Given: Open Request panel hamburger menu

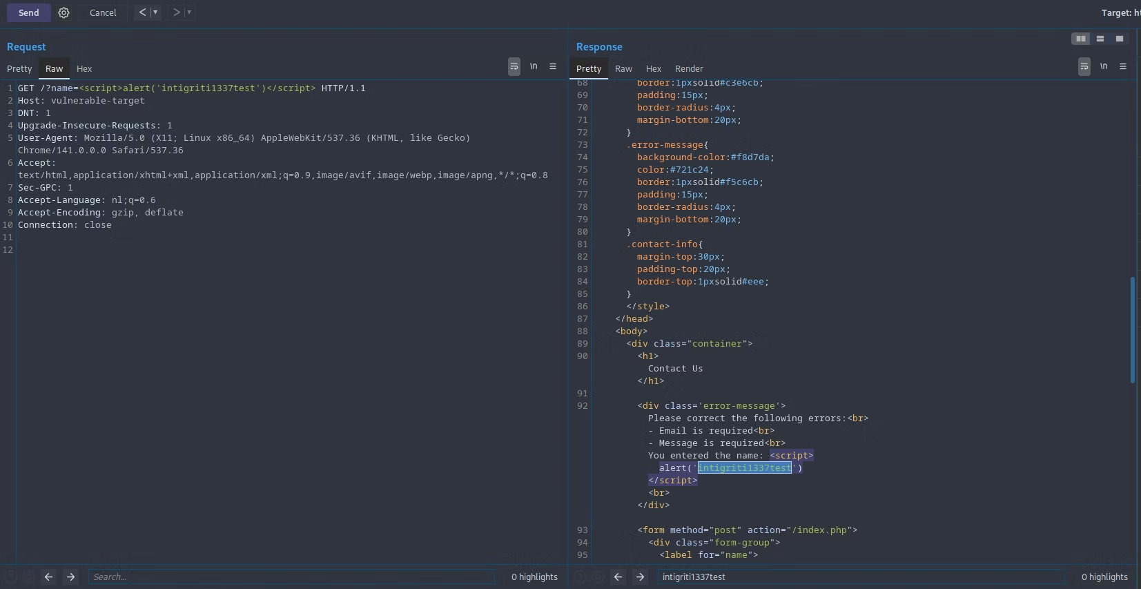Looking at the screenshot, I should (x=553, y=66).
